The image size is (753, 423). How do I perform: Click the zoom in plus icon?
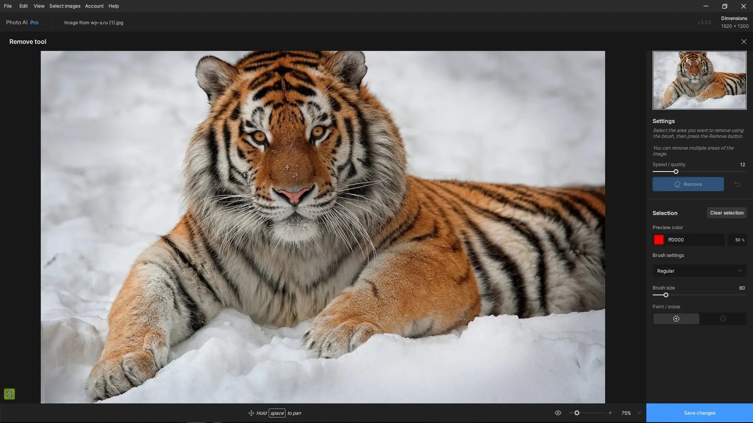[610, 413]
